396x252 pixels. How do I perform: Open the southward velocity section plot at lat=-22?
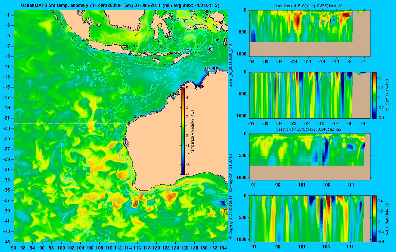[x=310, y=219]
